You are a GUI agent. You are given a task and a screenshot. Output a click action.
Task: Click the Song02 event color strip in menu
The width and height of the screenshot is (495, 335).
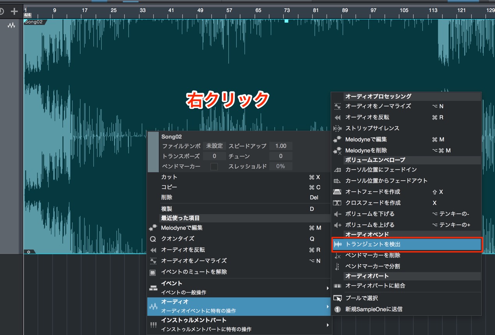coord(153,152)
